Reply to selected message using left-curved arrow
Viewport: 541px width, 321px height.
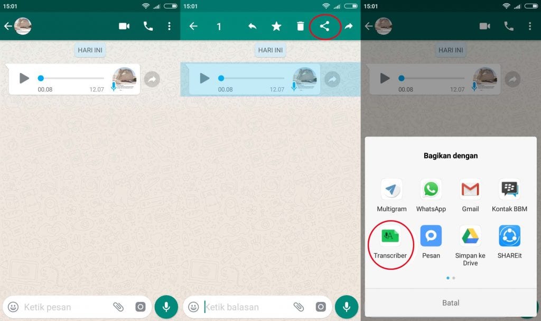point(252,26)
